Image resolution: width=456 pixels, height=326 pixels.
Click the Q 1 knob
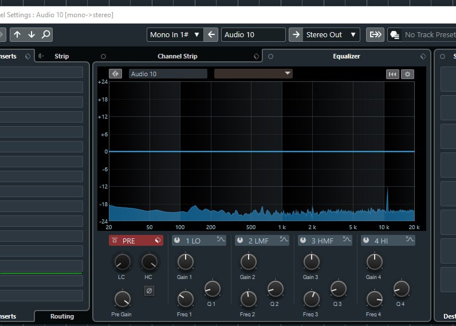tap(213, 289)
